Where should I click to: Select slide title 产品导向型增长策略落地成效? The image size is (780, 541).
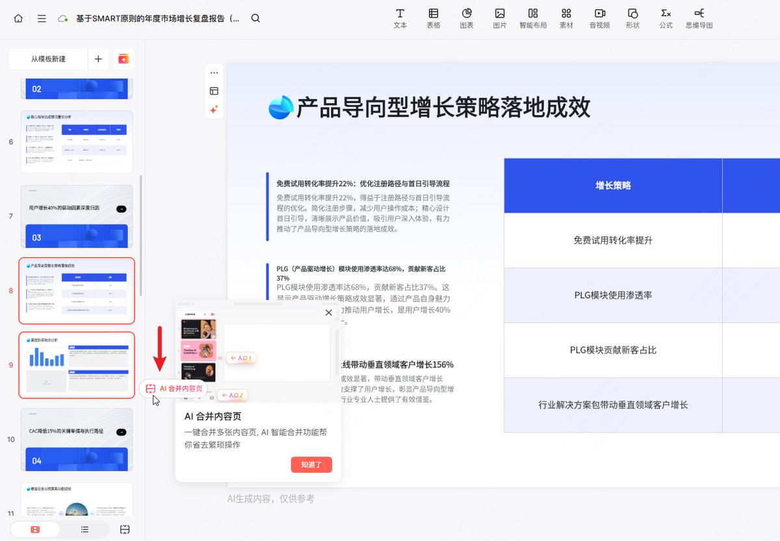coord(443,107)
